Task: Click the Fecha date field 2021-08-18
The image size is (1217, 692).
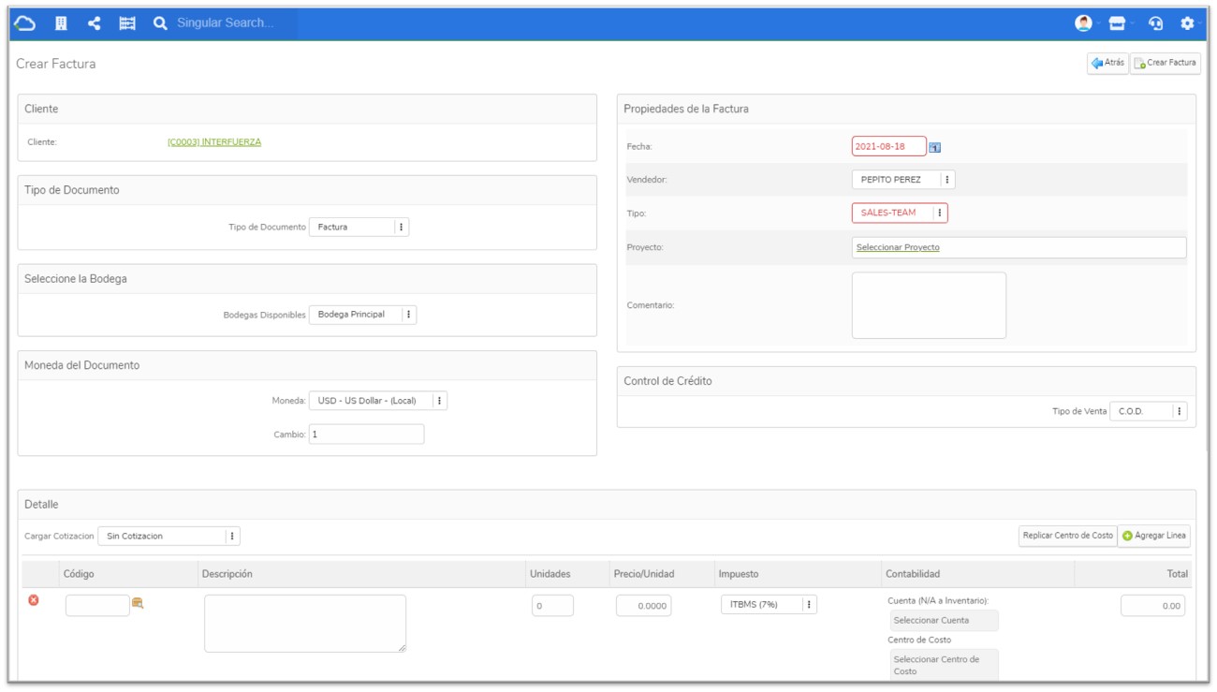Action: 888,146
